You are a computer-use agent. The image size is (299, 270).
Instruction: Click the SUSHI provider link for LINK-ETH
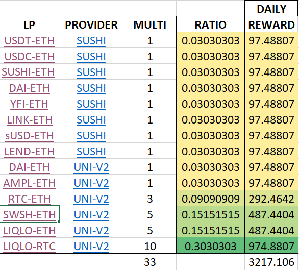click(x=91, y=120)
